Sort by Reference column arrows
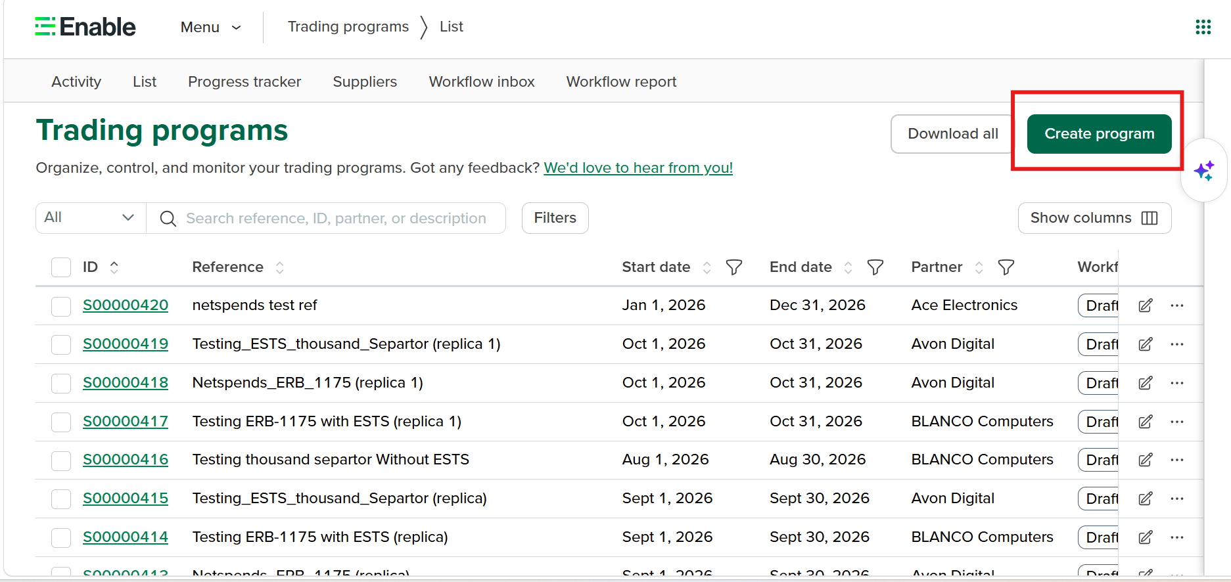Viewport: 1231px width, 582px height. (x=280, y=267)
